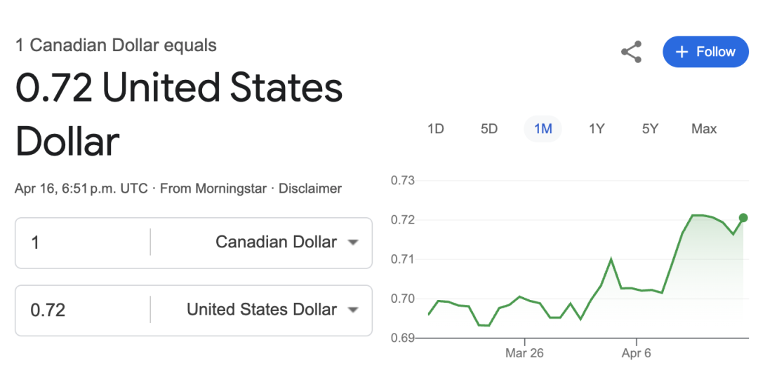
Task: Select the 5D time range
Action: [489, 129]
